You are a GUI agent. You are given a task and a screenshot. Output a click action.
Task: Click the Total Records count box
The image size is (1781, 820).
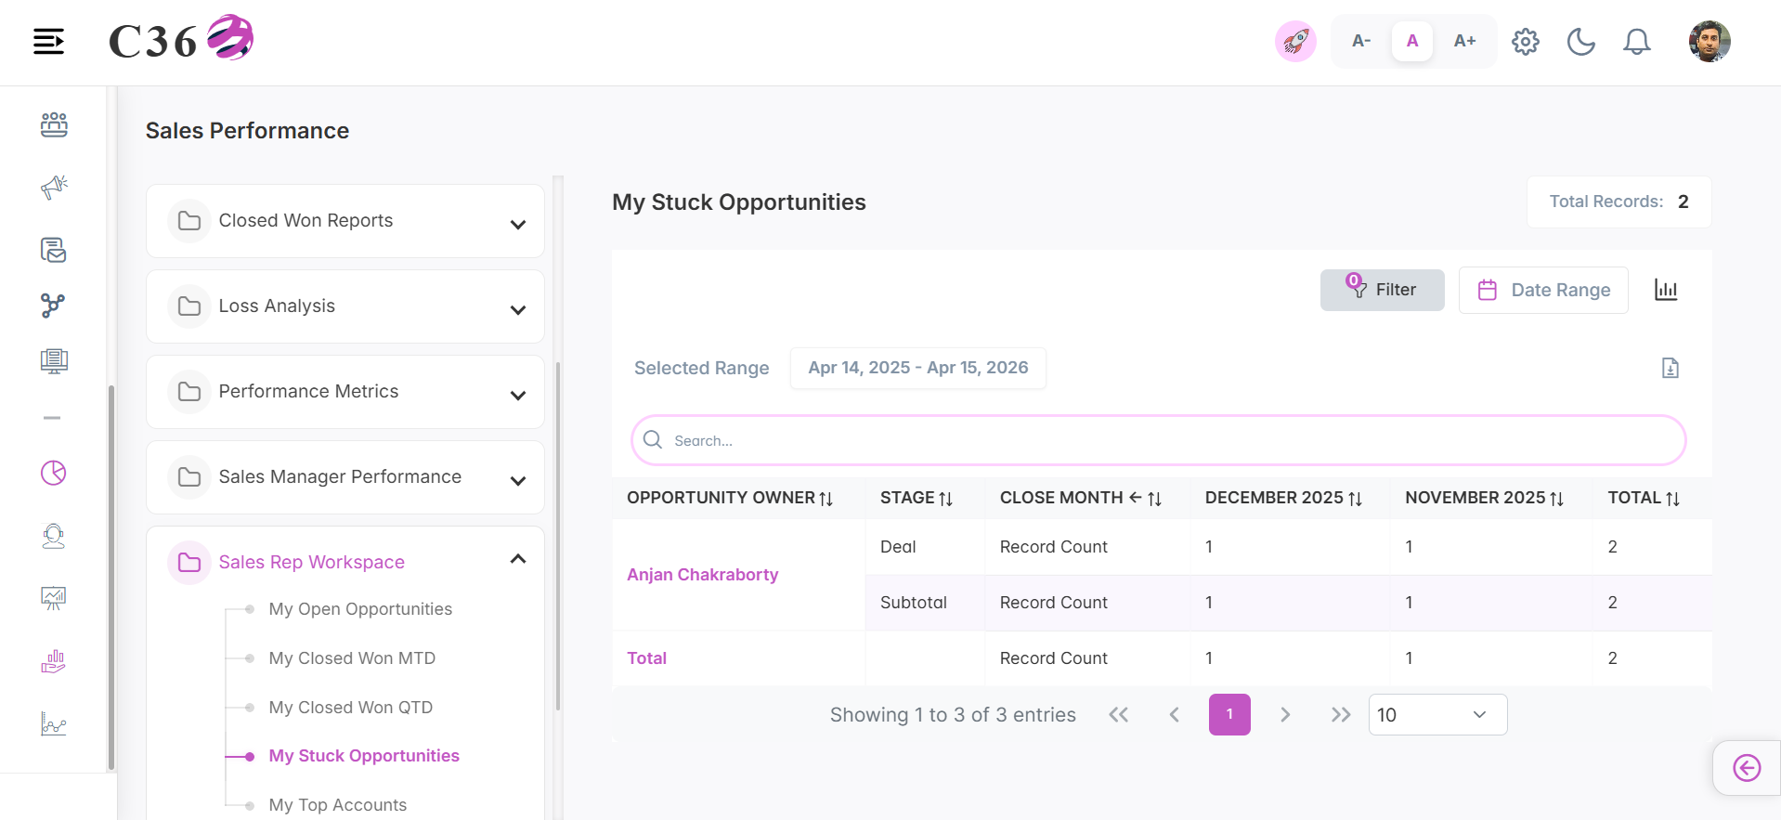click(x=1618, y=202)
